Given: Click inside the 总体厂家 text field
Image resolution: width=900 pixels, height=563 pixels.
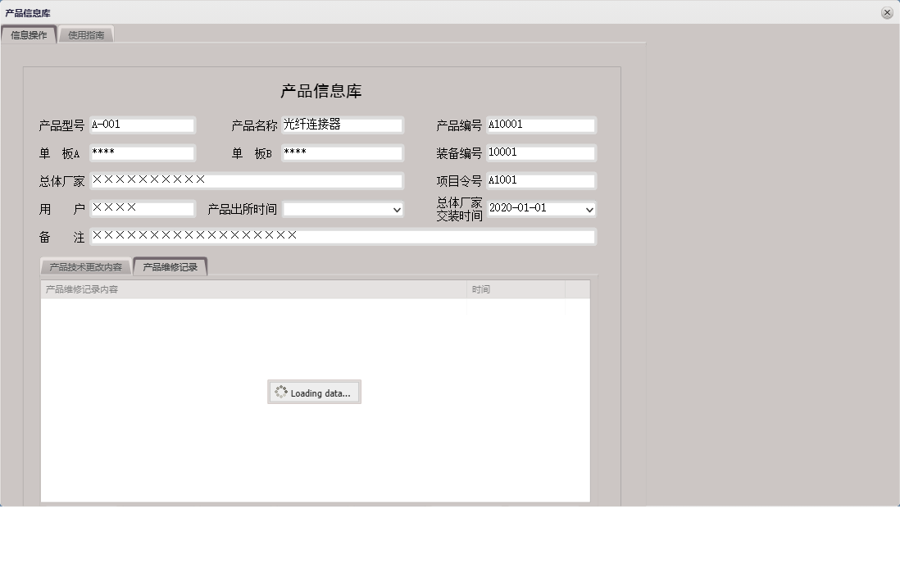Looking at the screenshot, I should pos(246,180).
